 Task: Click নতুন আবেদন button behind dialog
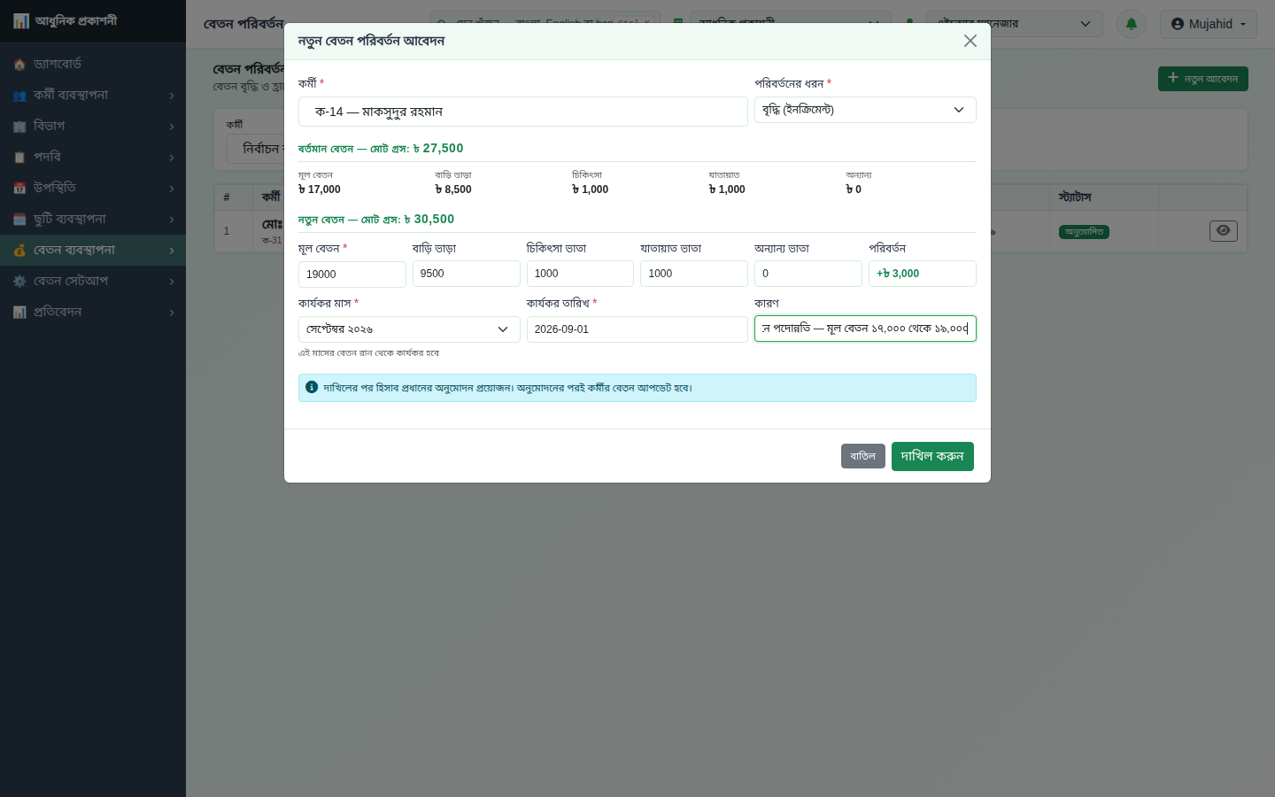1203,79
